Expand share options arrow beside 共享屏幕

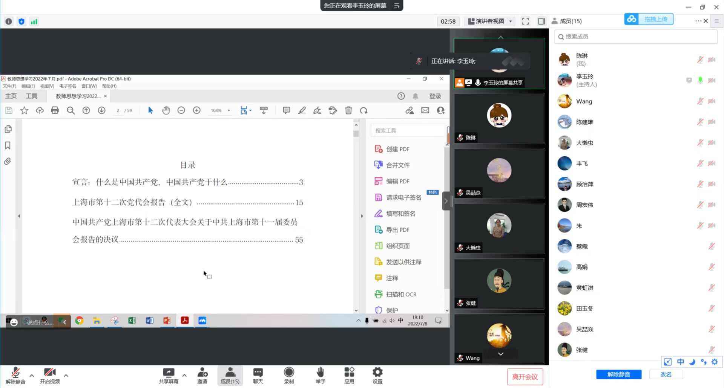tap(184, 375)
